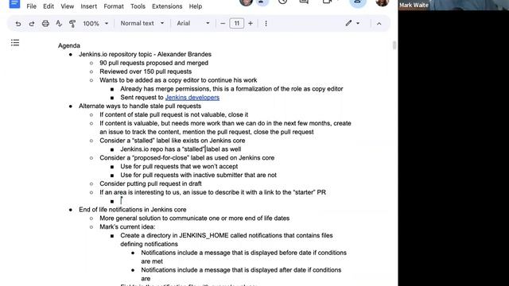Open the Format menu
This screenshot has width=509, height=286.
(x=114, y=6)
